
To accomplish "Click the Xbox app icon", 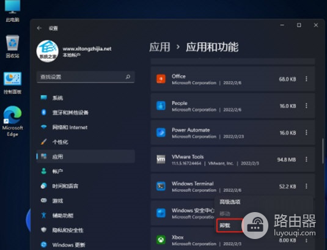I will pos(161,240).
